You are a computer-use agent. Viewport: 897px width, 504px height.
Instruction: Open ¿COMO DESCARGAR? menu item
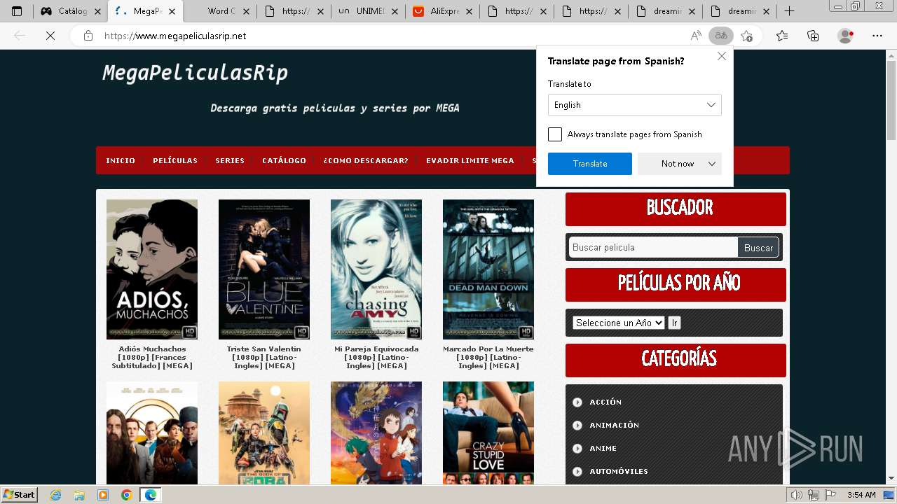tap(366, 160)
